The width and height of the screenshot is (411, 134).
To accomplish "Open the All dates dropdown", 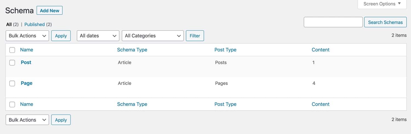I will (98, 36).
